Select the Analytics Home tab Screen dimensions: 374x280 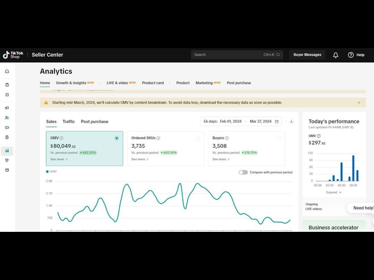tap(45, 83)
